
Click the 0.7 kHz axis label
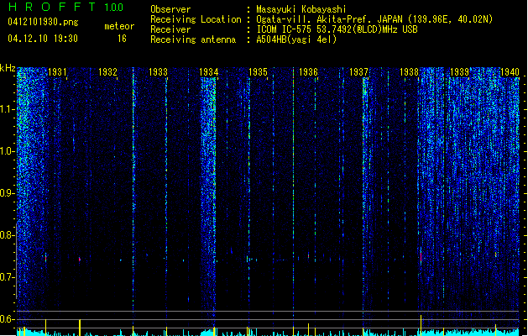7,277
